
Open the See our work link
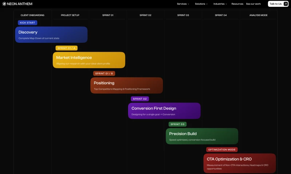tap(253, 4)
